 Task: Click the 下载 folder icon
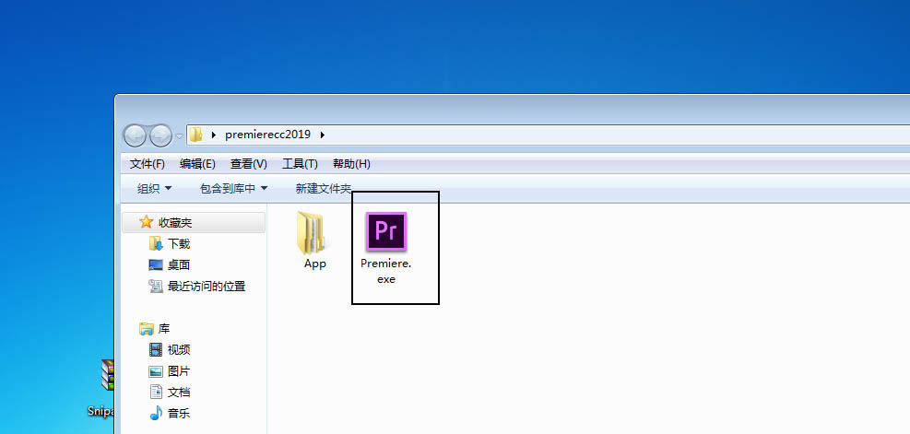pyautogui.click(x=156, y=243)
